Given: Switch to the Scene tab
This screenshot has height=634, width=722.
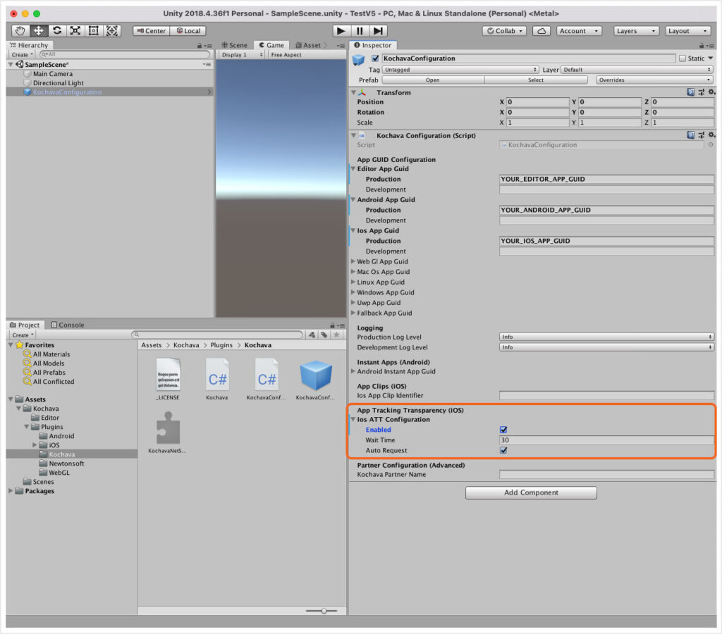Looking at the screenshot, I should 234,45.
